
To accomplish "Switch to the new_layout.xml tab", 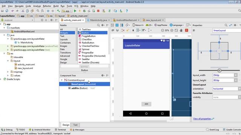I will click(x=153, y=20).
